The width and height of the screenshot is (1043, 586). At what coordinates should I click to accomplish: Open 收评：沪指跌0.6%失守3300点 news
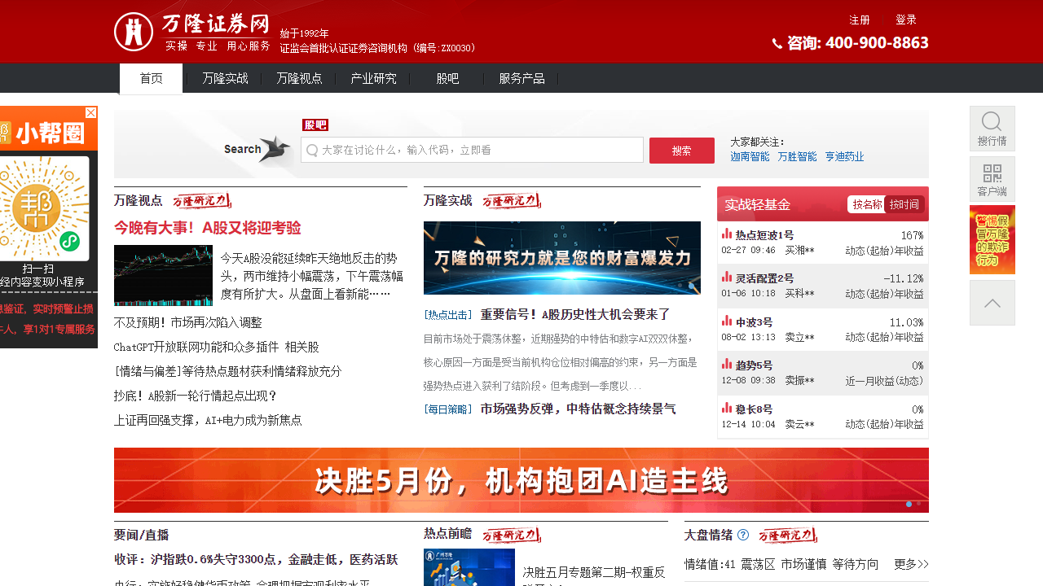coord(256,560)
